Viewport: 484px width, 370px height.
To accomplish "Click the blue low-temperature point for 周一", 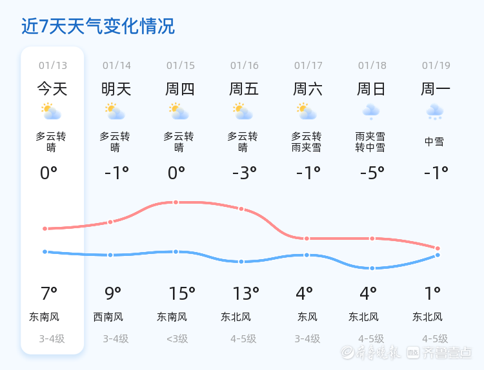I will (438, 255).
